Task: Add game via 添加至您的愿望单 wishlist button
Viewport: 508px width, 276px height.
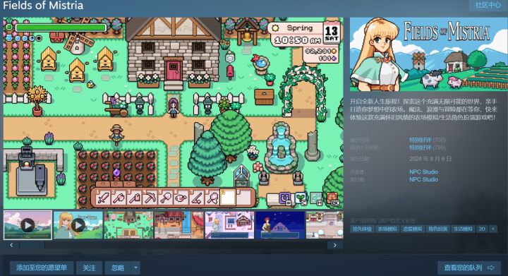Action: pyautogui.click(x=42, y=268)
